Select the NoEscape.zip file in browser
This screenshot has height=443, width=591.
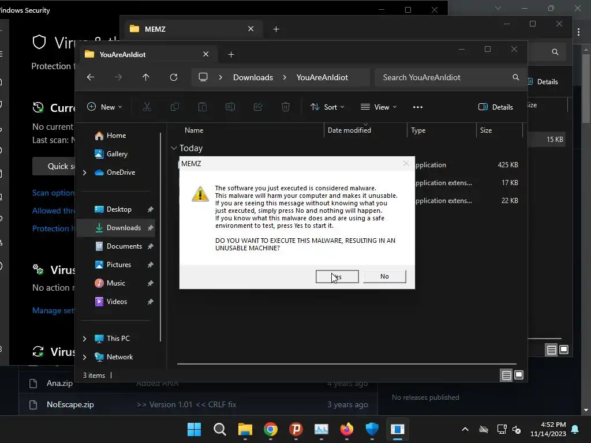70,404
